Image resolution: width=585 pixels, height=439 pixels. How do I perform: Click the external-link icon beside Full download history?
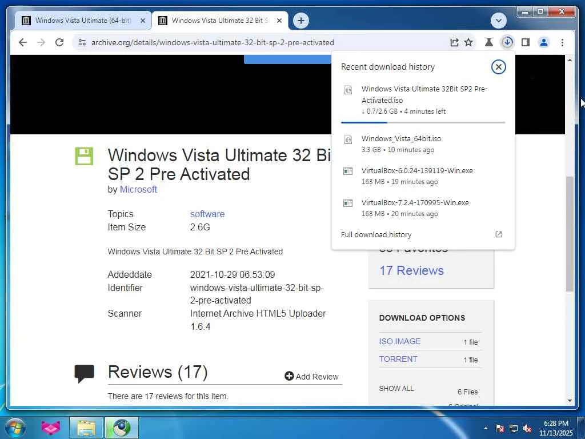pyautogui.click(x=498, y=234)
